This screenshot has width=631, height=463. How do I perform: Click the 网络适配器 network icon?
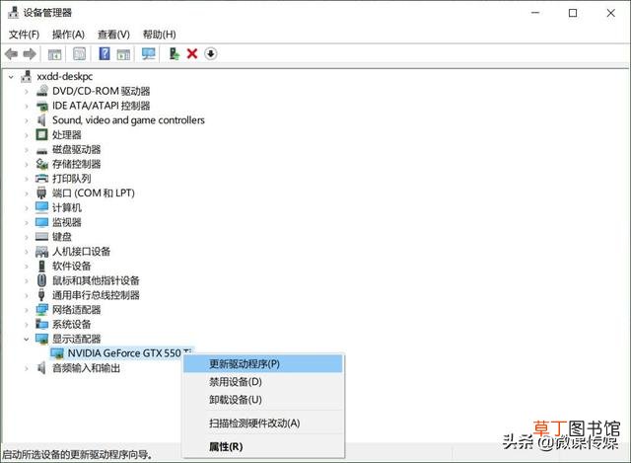pos(41,309)
